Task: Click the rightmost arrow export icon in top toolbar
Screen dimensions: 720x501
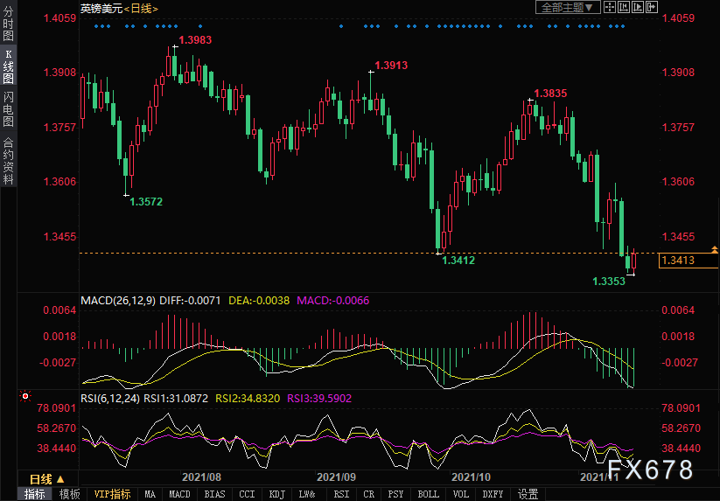Action: pos(651,7)
